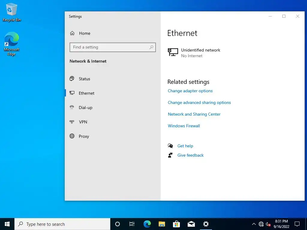307x230 pixels.
Task: Open Microsoft Store from the taskbar
Action: pos(176,224)
